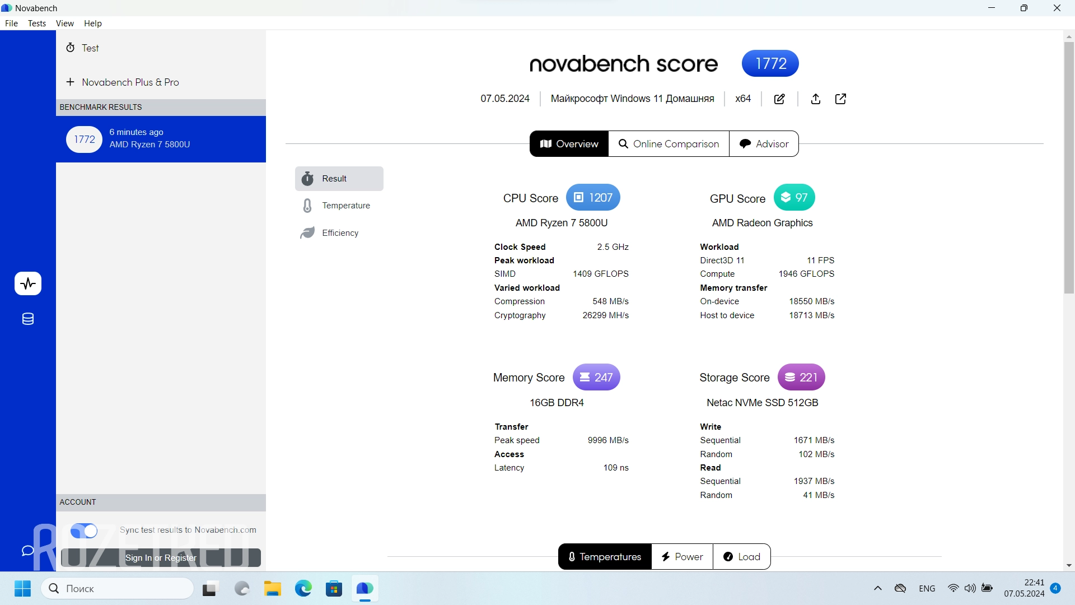Viewport: 1075px width, 605px height.
Task: Click the 1409 GFLOPS SIMD value
Action: pyautogui.click(x=601, y=274)
